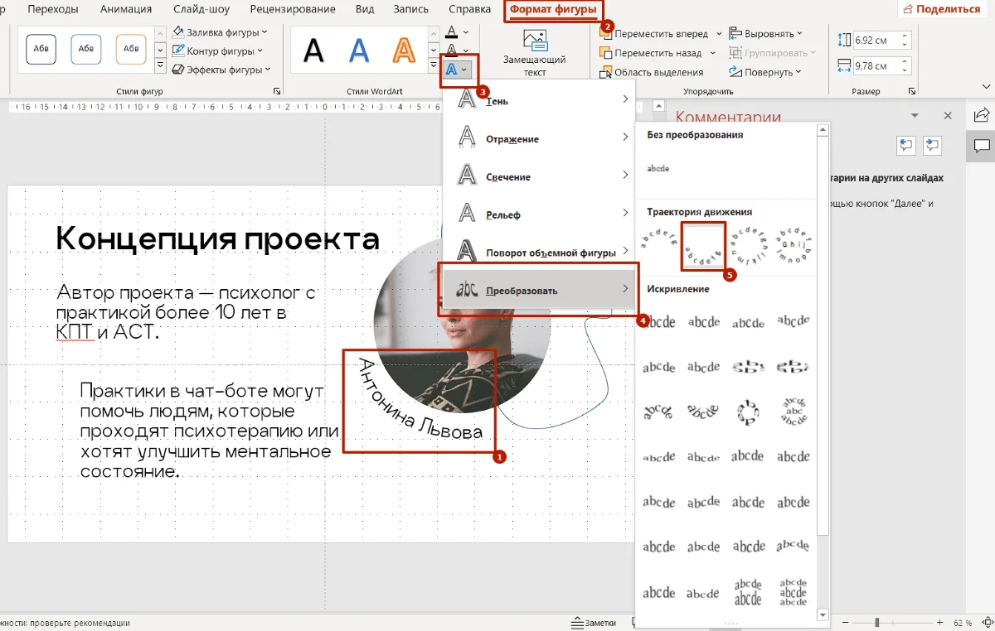Screen dimensions: 995x631
Task: Select black-outlined Абв shape style
Action: 41,49
